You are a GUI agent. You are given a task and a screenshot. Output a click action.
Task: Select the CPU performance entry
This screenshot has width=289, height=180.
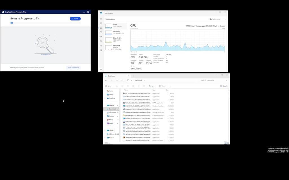(116, 26)
